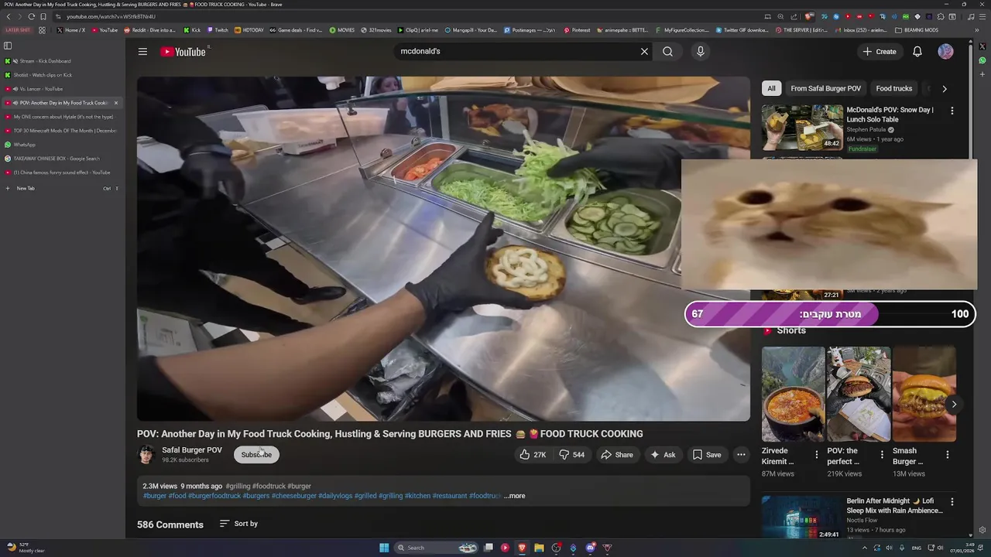
Task: Go to YouTube home via the logo
Action: click(x=183, y=52)
